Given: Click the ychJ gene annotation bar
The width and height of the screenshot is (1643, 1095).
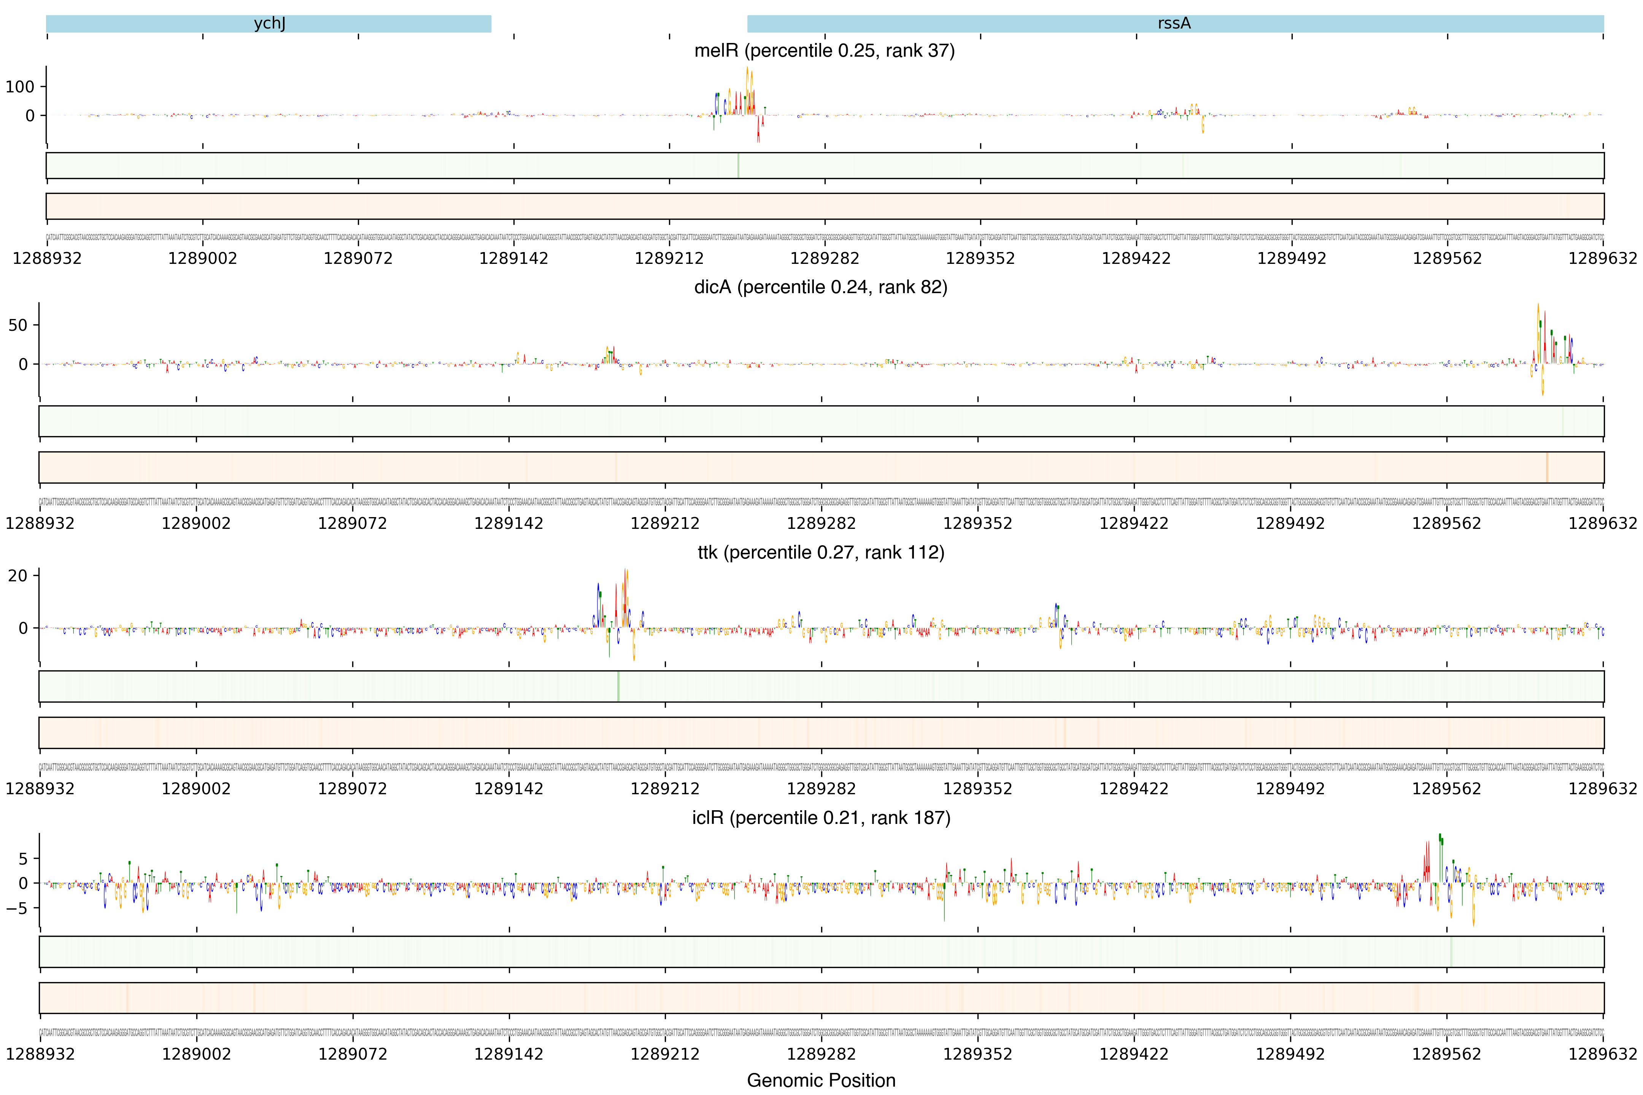Looking at the screenshot, I should coord(268,24).
